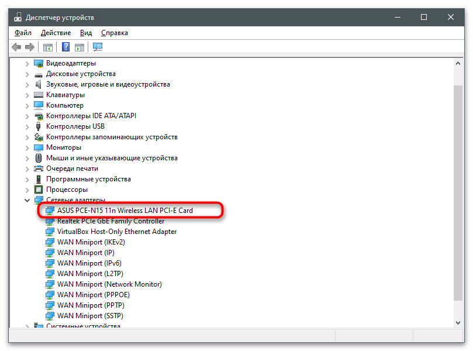Screen dimensions: 473x351
Task: Click the Мониторы display icon
Action: [x=39, y=147]
